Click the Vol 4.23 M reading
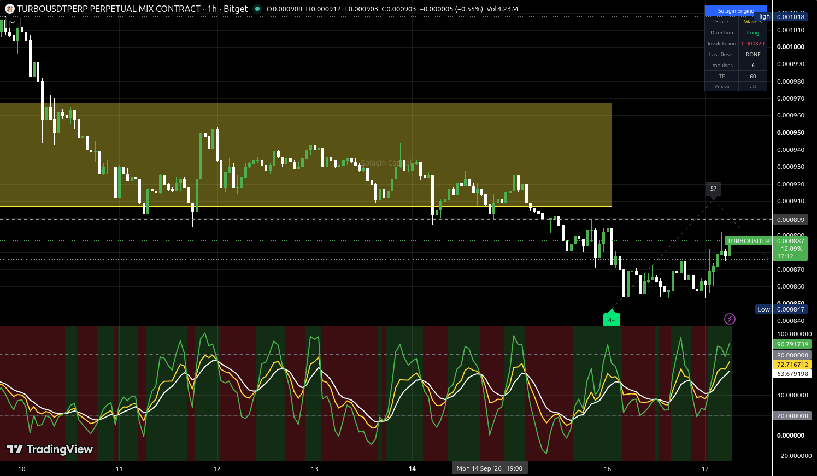The width and height of the screenshot is (817, 476). coord(502,9)
